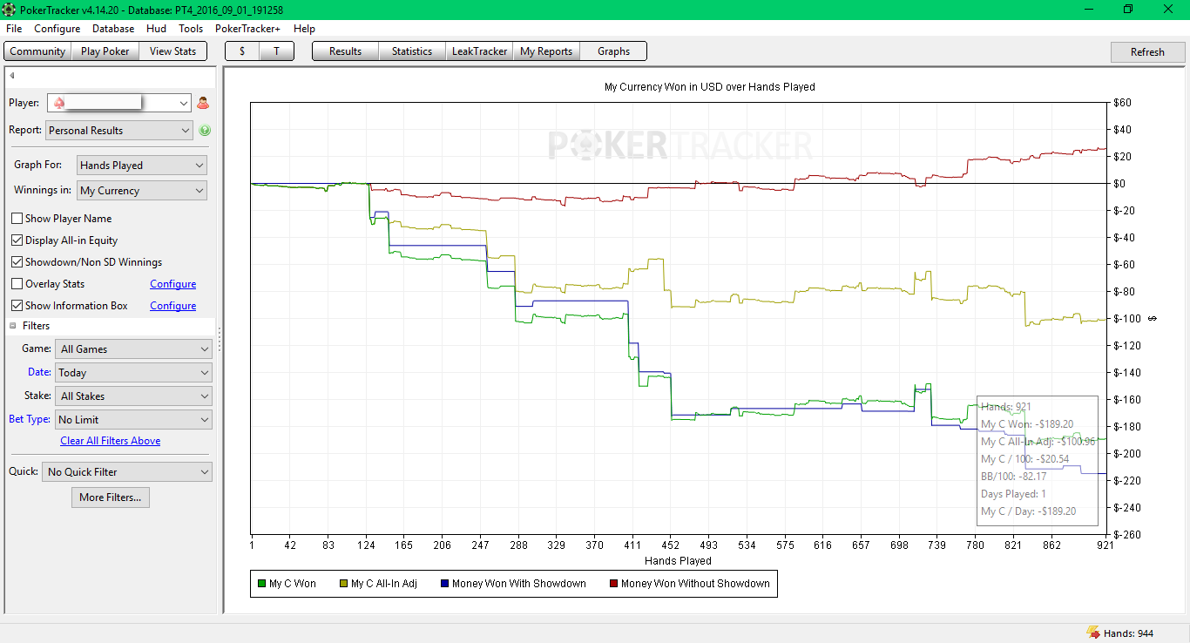
Task: Click Configure link beside Overlay Stats
Action: click(172, 284)
